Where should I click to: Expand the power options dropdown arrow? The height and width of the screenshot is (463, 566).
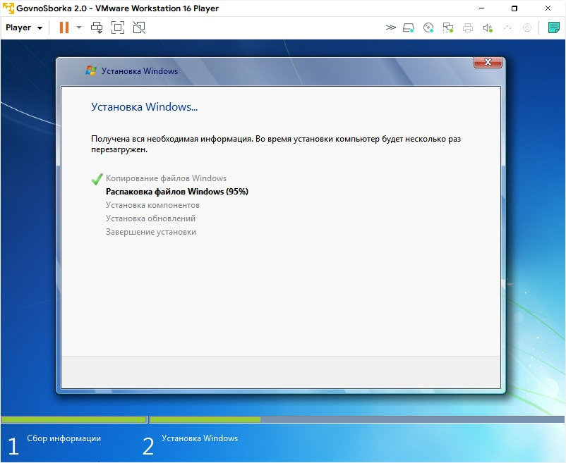pos(79,27)
